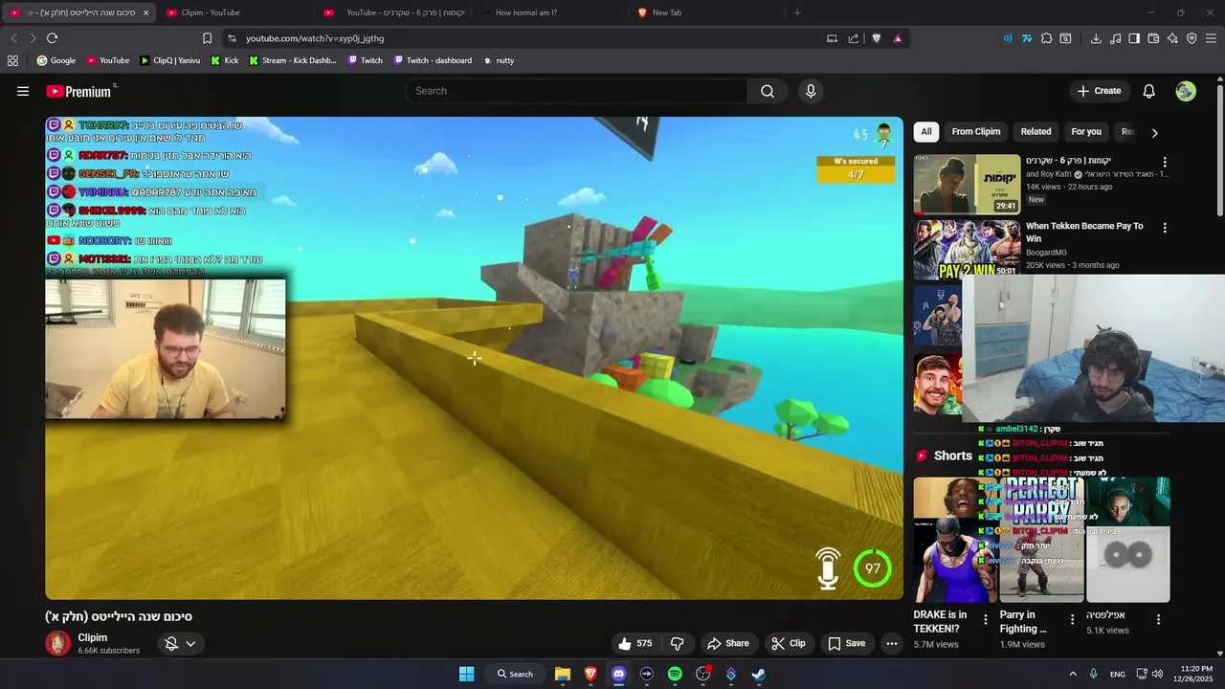Show hidden system tray icons chevron
The image size is (1225, 689).
1073,674
